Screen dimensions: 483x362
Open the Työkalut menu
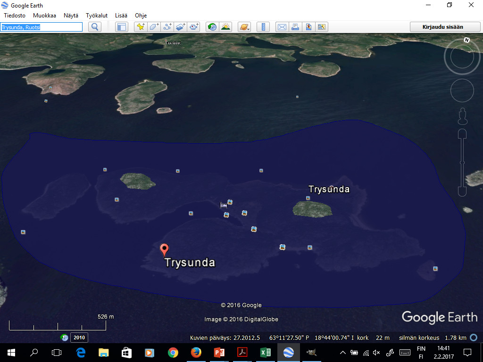pos(97,16)
